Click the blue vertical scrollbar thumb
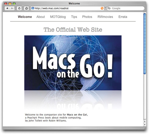The height and width of the screenshot is (134, 149). coord(145,43)
